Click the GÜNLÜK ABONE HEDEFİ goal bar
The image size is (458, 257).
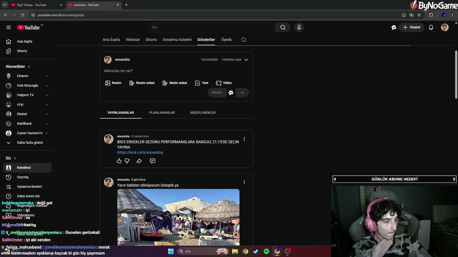point(394,179)
